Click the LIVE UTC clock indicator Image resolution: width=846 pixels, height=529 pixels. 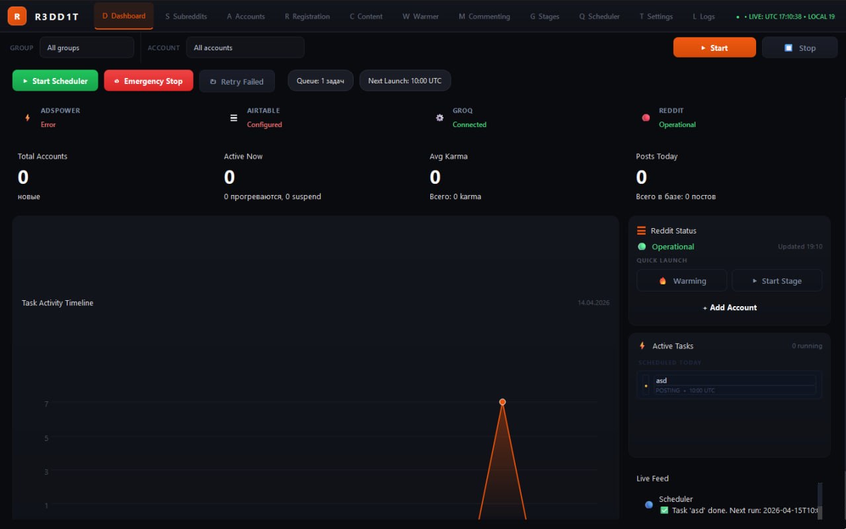(x=786, y=17)
